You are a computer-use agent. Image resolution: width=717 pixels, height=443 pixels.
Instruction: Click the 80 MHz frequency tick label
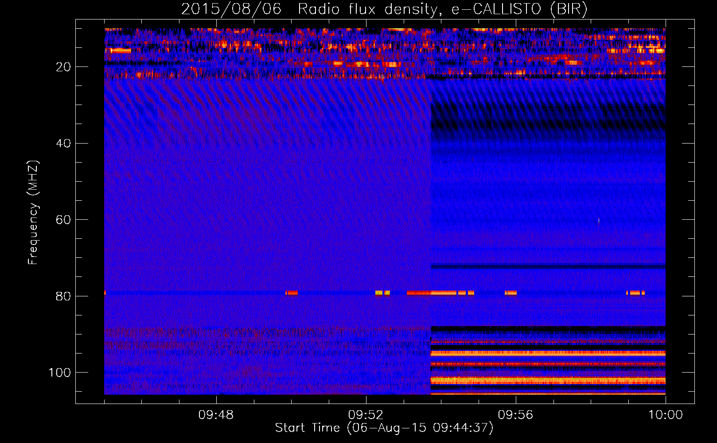(x=63, y=296)
